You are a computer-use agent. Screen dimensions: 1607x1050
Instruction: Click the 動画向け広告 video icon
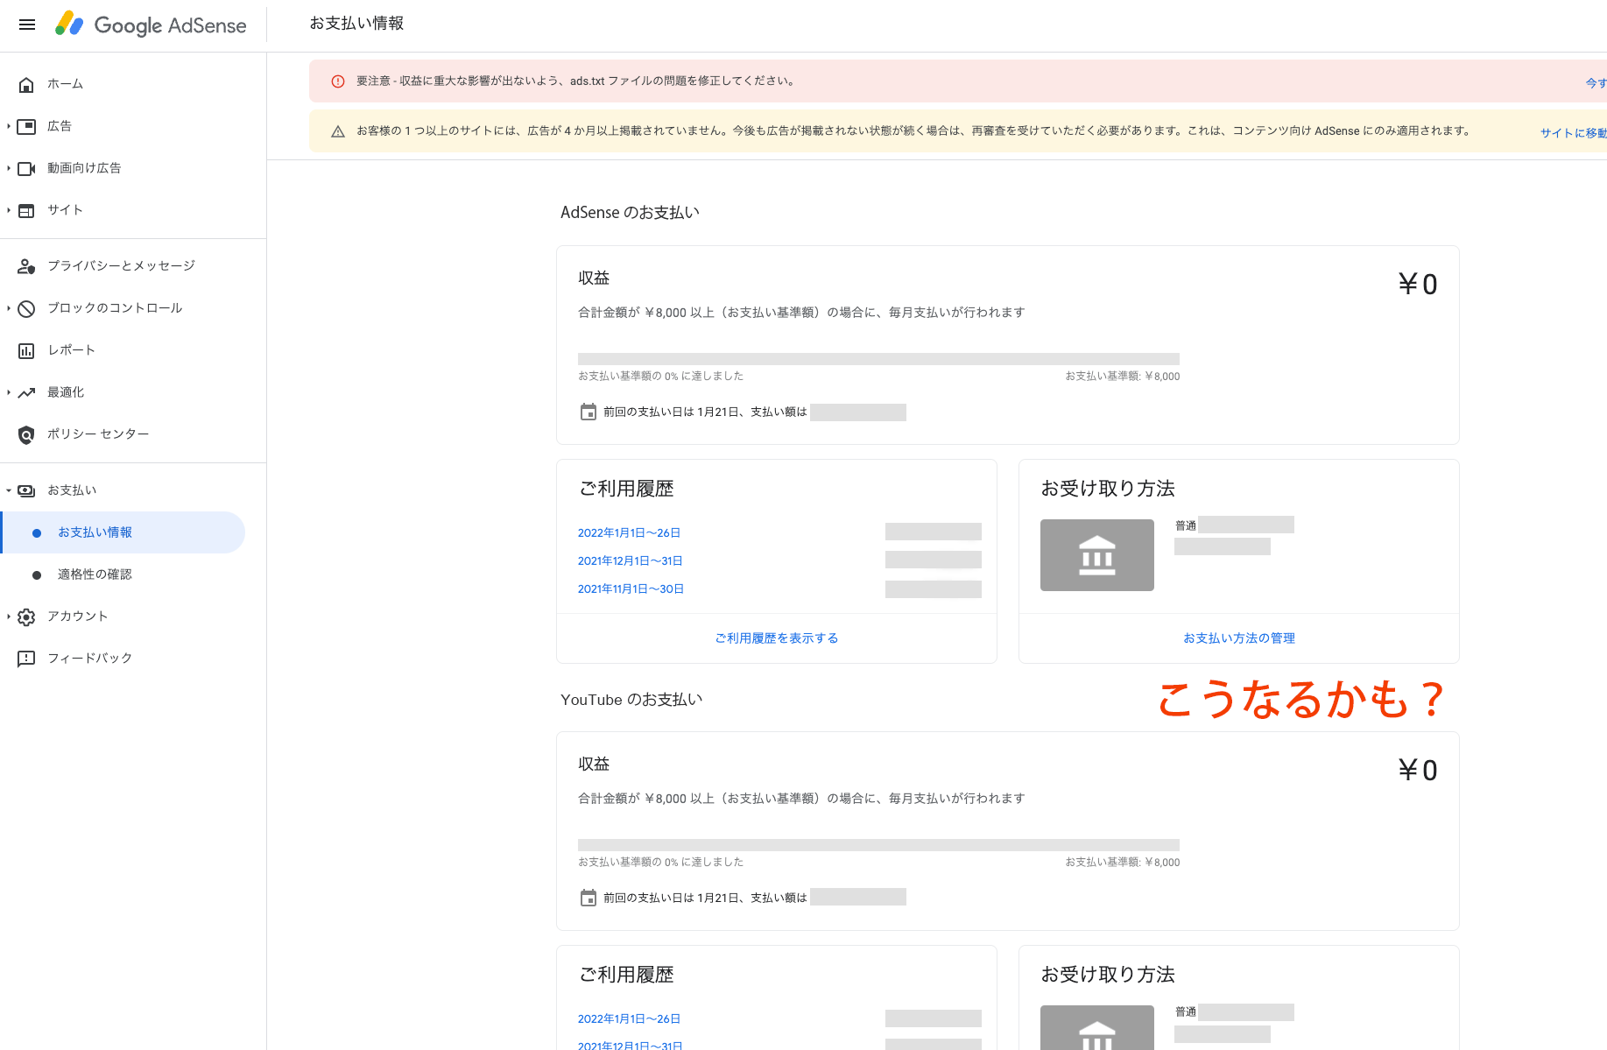coord(26,168)
